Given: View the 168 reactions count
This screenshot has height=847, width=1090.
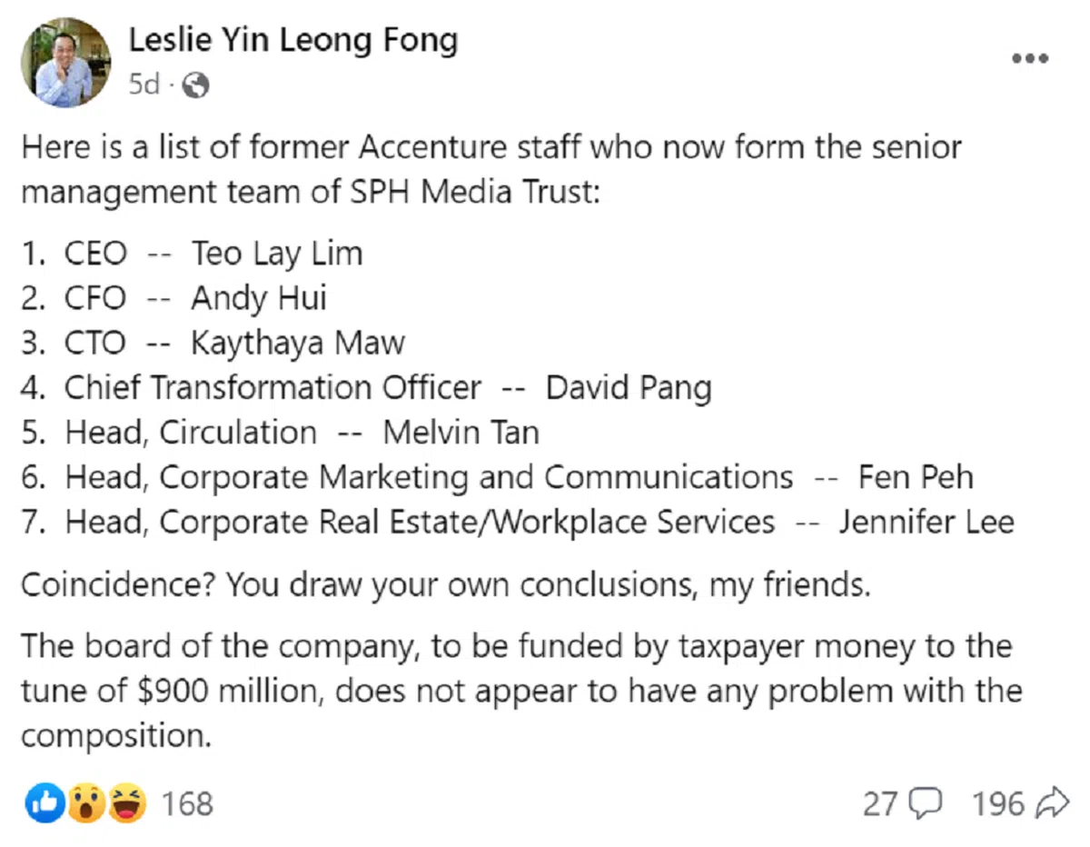Looking at the screenshot, I should click(x=186, y=803).
